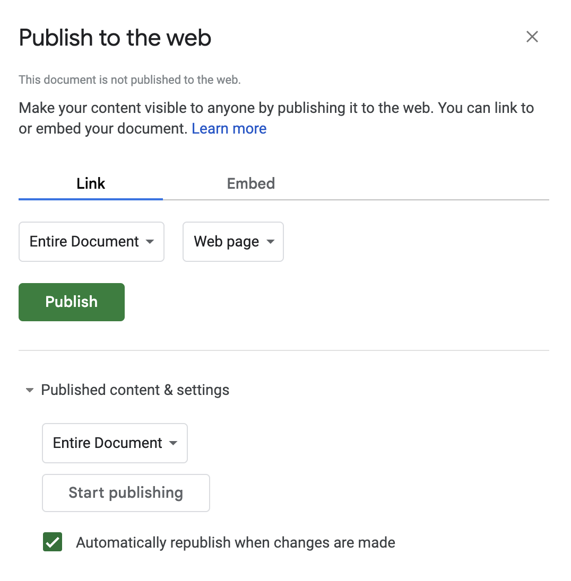Switch to the Embed tab
Viewport: 571px width, 581px height.
[x=251, y=183]
